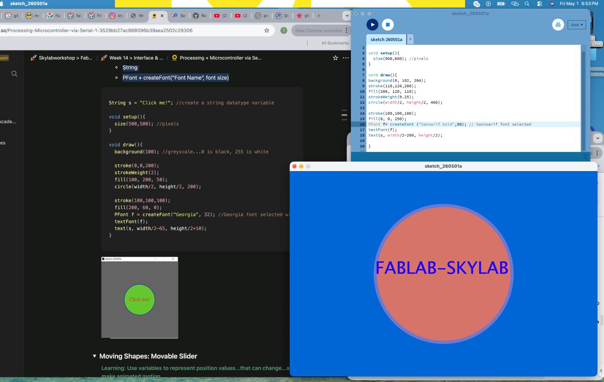Click the background(0, 102, 204) code line

pyautogui.click(x=397, y=80)
